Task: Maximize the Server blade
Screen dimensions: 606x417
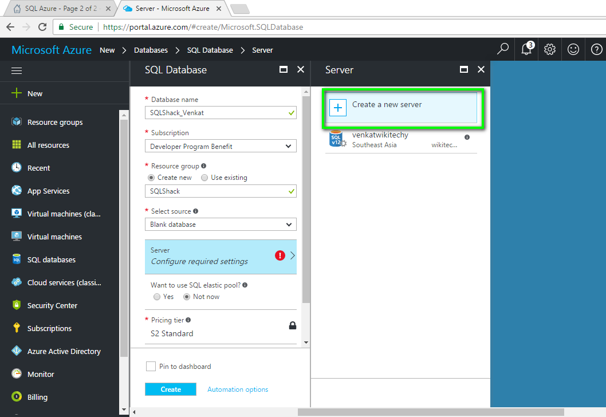Action: tap(464, 69)
